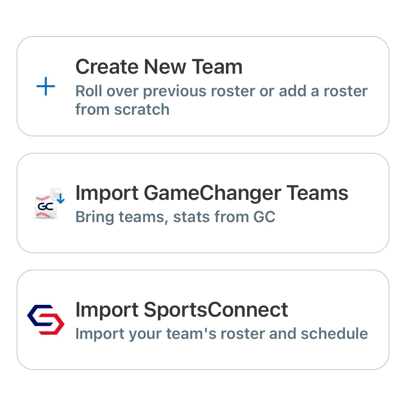Select the Create New Team heading
Viewport: 406px width, 414px height.
(159, 66)
